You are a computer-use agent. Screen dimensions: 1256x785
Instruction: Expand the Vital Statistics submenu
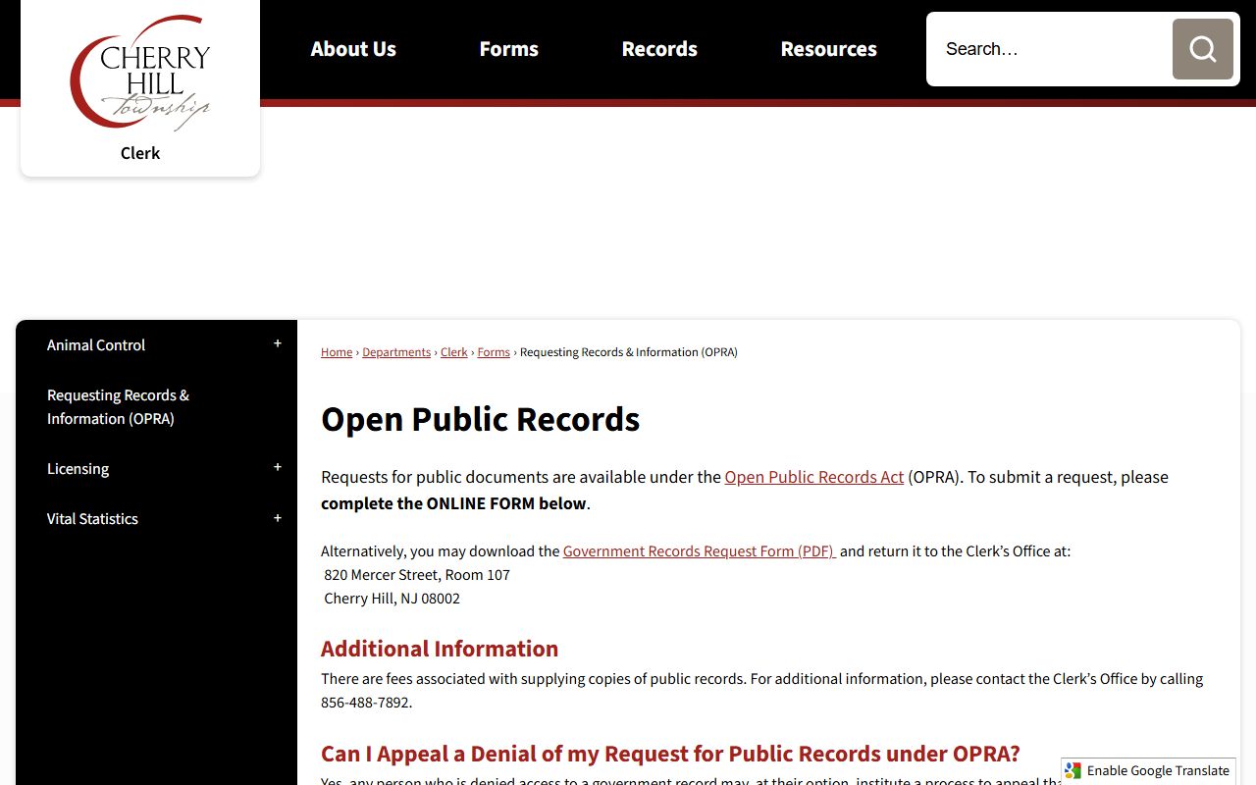click(278, 518)
